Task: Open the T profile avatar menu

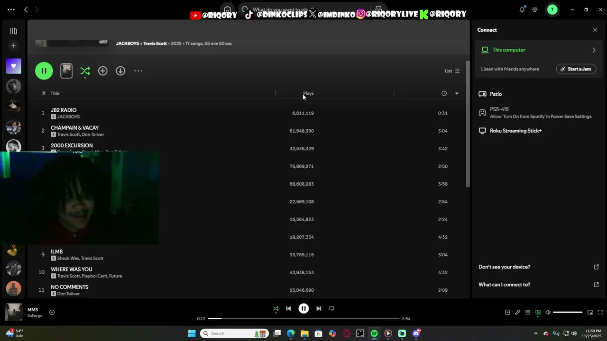Action: click(552, 9)
